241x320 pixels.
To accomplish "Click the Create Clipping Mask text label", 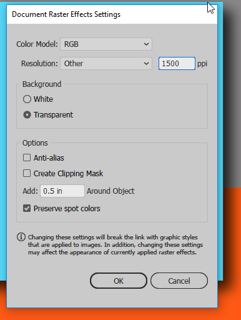I will coord(68,174).
